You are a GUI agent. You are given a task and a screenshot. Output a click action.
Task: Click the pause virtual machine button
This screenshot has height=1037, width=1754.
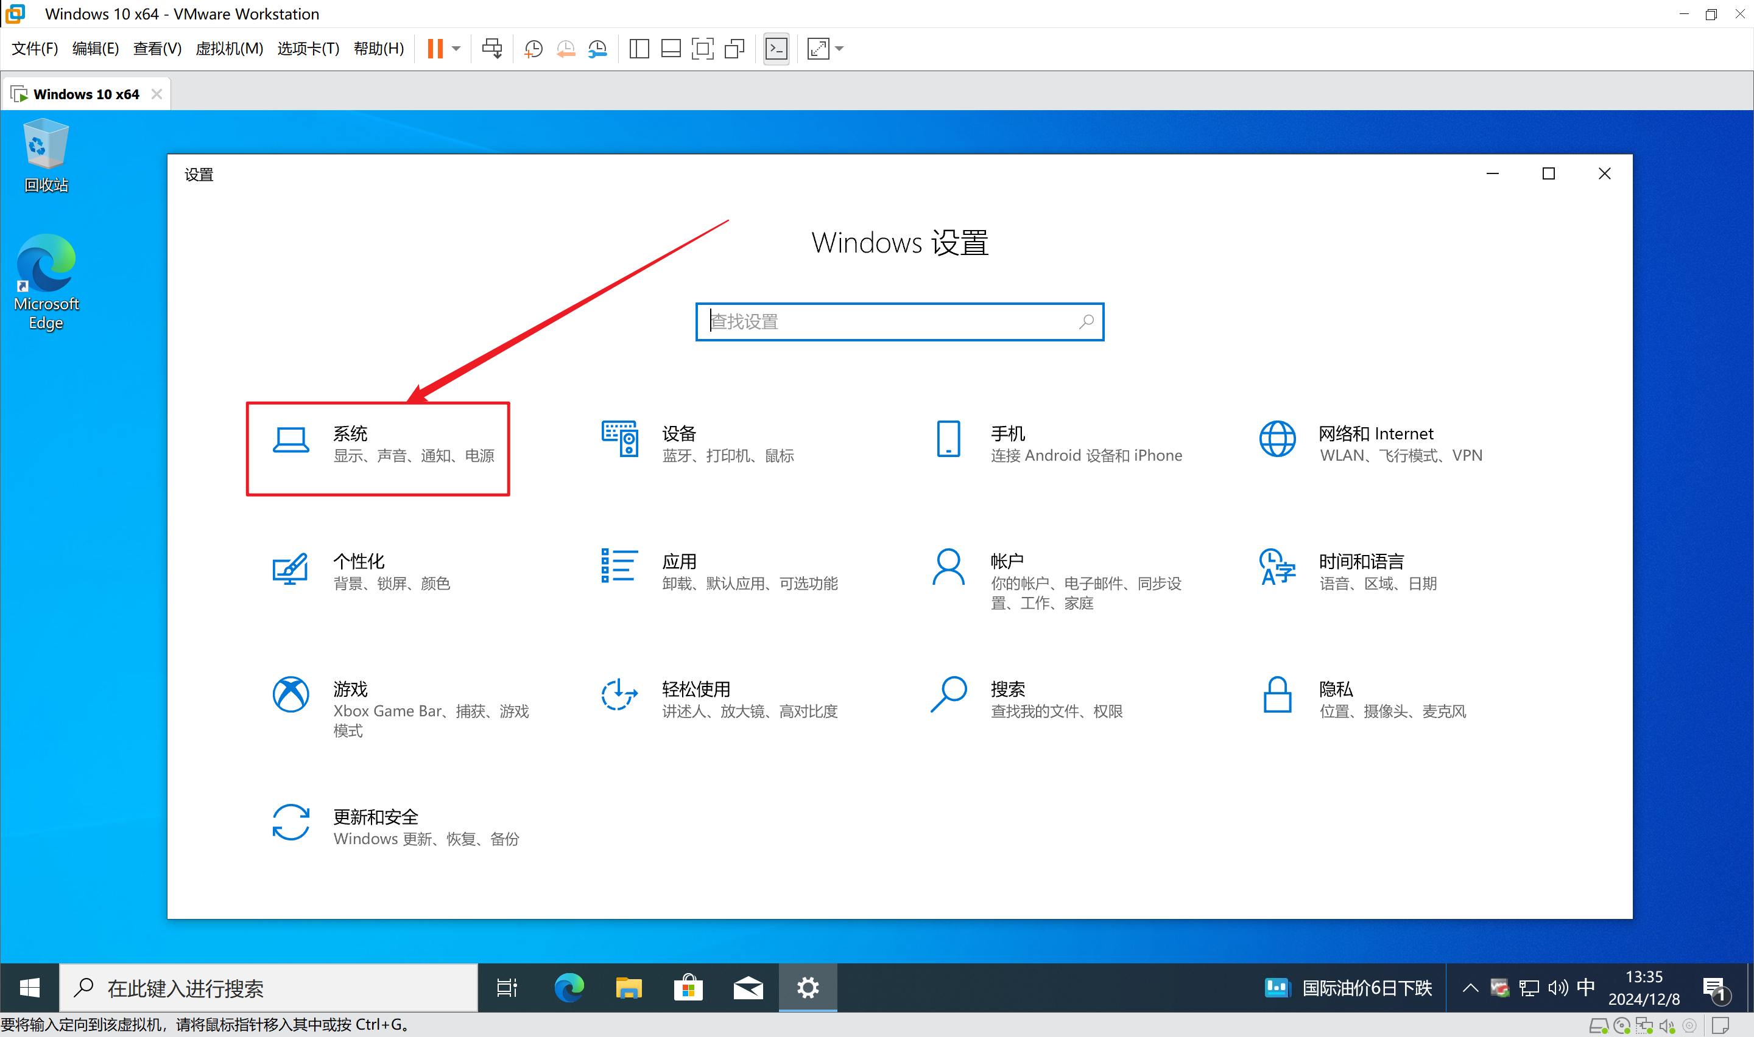point(435,49)
